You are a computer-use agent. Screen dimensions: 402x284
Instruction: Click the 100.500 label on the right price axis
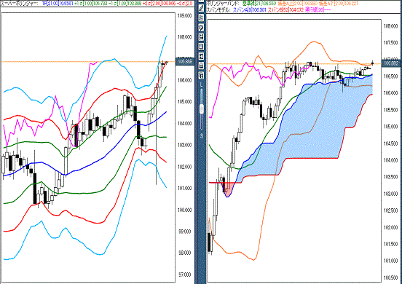point(390,278)
